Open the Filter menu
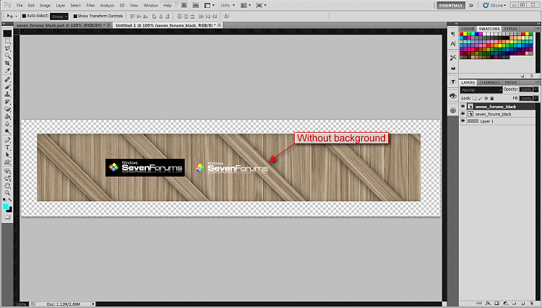The width and height of the screenshot is (542, 308). click(x=90, y=6)
